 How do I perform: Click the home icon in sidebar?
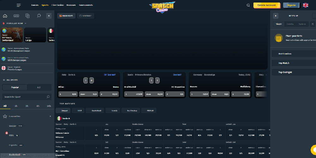coord(5,16)
